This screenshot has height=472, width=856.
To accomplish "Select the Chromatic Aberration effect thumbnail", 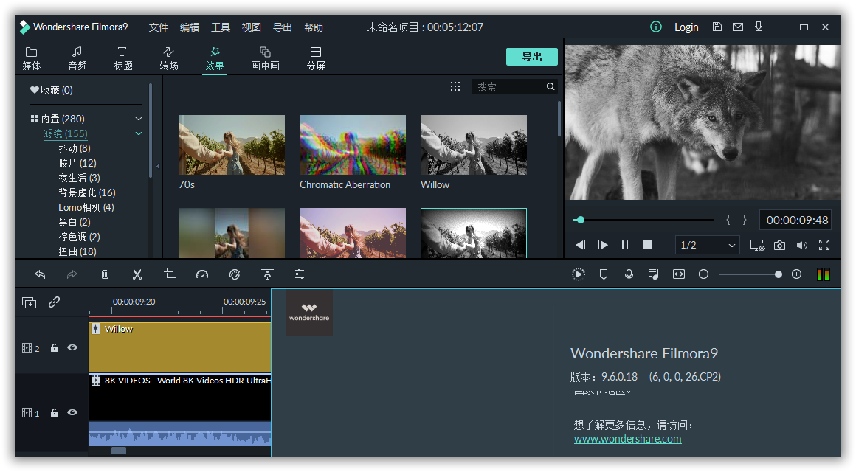I will [353, 145].
